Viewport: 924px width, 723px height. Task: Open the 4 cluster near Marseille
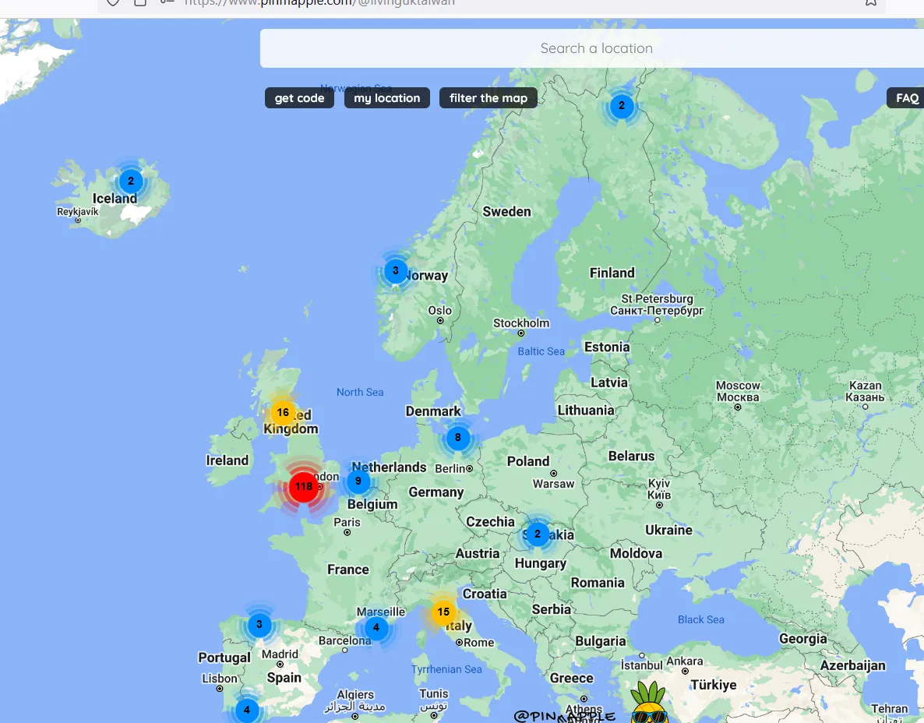tap(376, 628)
